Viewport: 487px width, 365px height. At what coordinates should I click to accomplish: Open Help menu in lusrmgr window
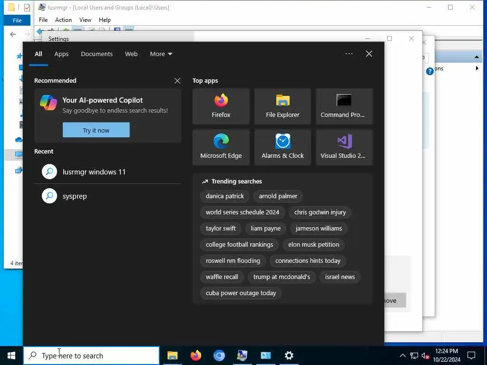[105, 20]
